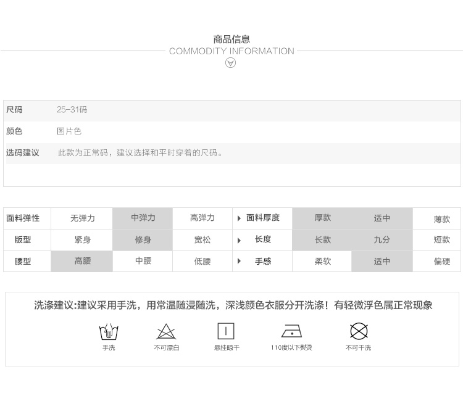
Task: Choose the 九分 length cell
Action: (x=382, y=239)
